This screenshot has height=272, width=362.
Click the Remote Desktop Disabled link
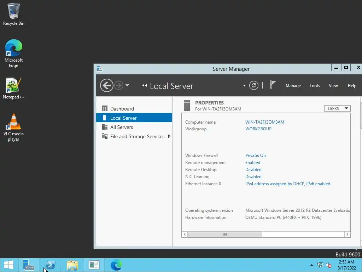point(253,169)
